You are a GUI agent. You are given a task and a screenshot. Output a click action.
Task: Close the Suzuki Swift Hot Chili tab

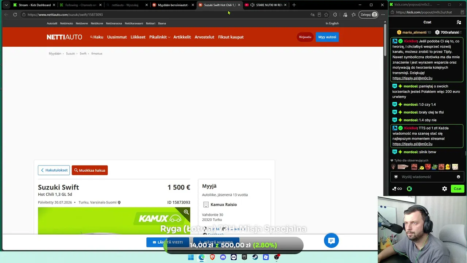tap(239, 5)
